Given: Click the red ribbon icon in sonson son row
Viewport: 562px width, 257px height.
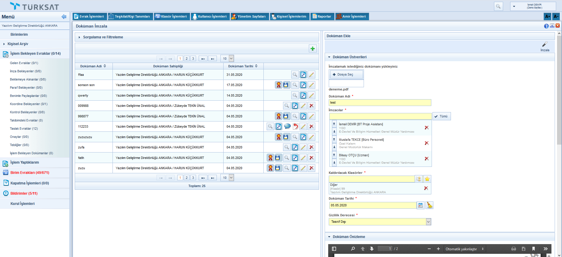Looking at the screenshot, I should click(278, 85).
